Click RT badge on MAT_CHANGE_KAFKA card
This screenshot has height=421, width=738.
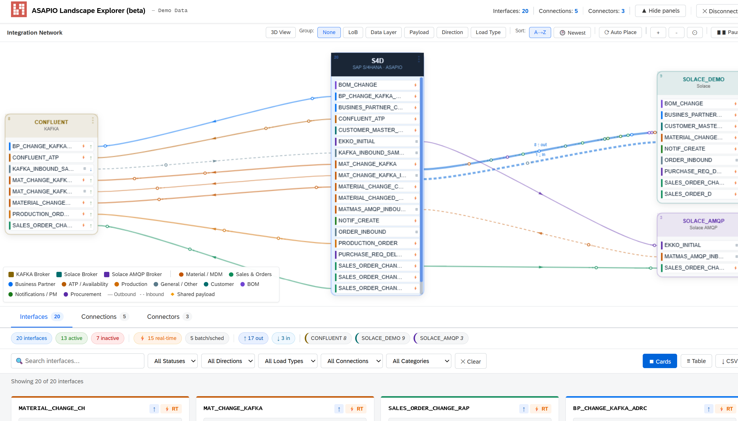click(x=356, y=409)
